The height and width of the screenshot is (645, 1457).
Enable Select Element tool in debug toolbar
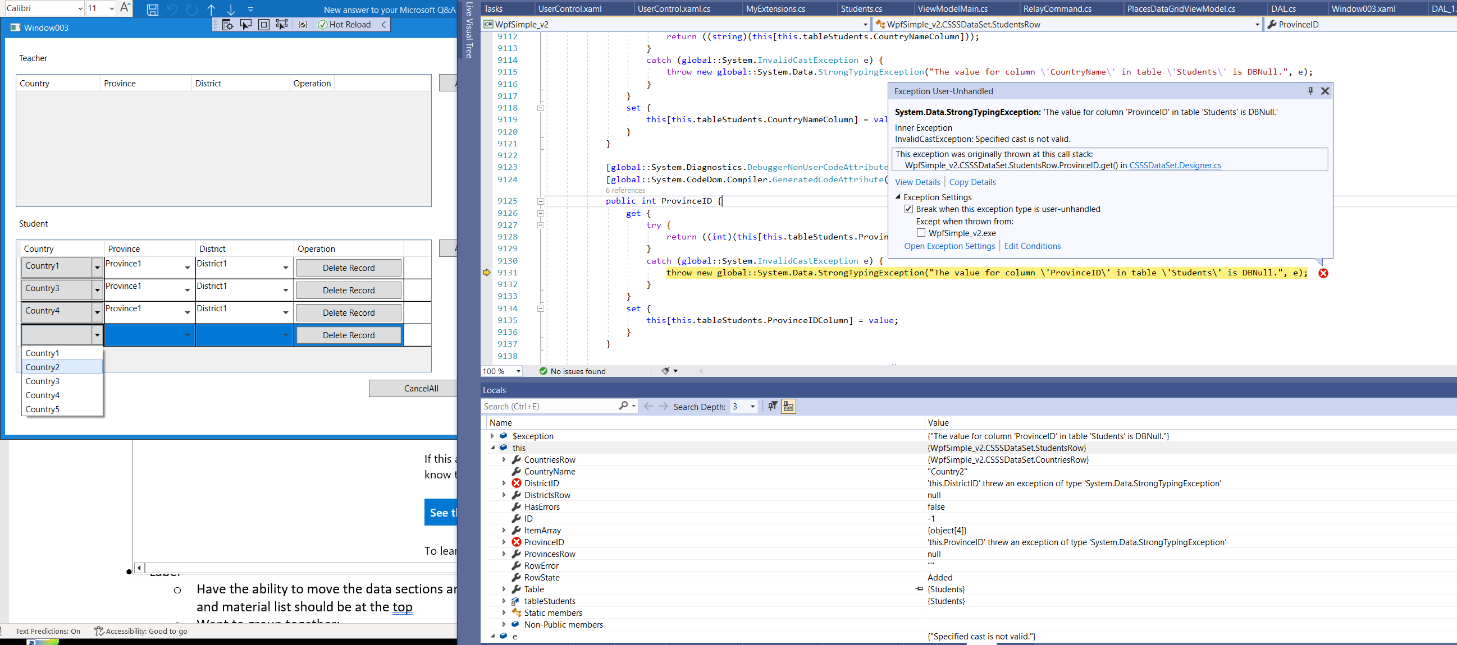[246, 25]
